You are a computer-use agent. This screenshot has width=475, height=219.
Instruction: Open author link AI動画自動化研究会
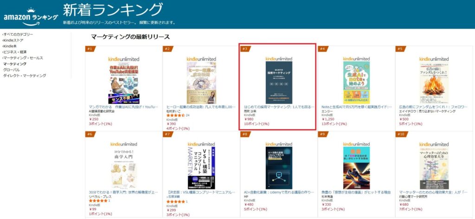pyautogui.click(x=102, y=111)
